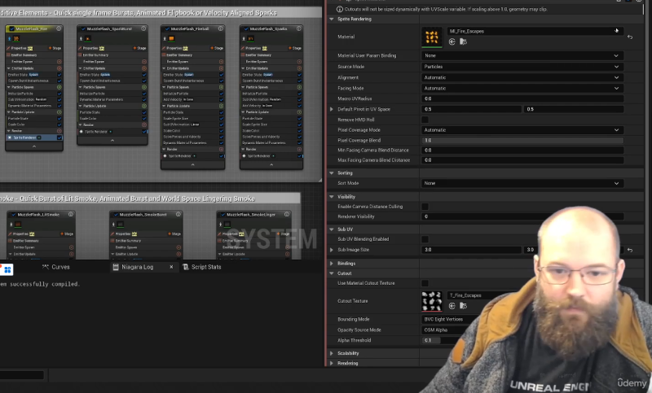Open the Source Mode dropdown
The height and width of the screenshot is (393, 652).
pyautogui.click(x=522, y=67)
